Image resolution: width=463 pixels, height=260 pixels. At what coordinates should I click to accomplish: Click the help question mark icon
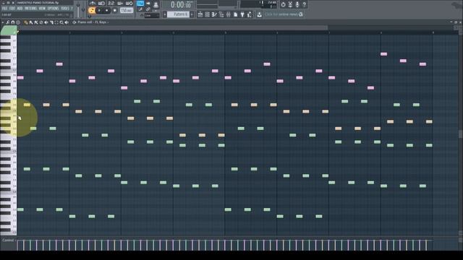(x=304, y=4)
